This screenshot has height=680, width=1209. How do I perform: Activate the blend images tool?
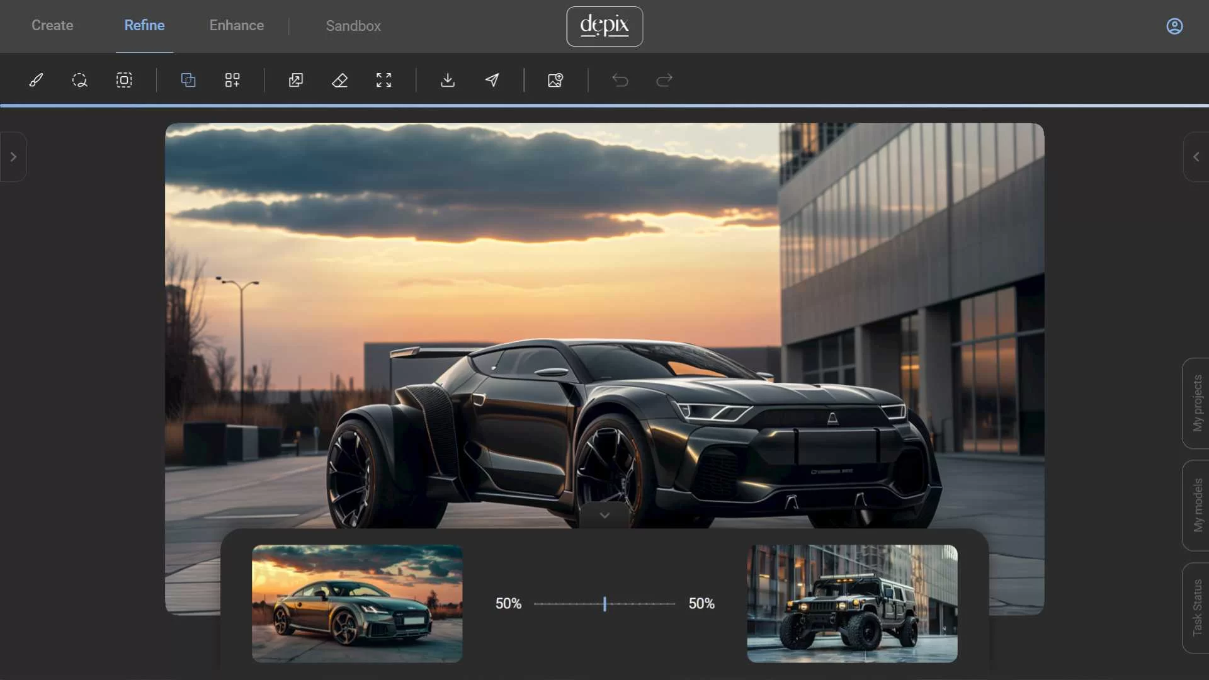[x=188, y=80]
